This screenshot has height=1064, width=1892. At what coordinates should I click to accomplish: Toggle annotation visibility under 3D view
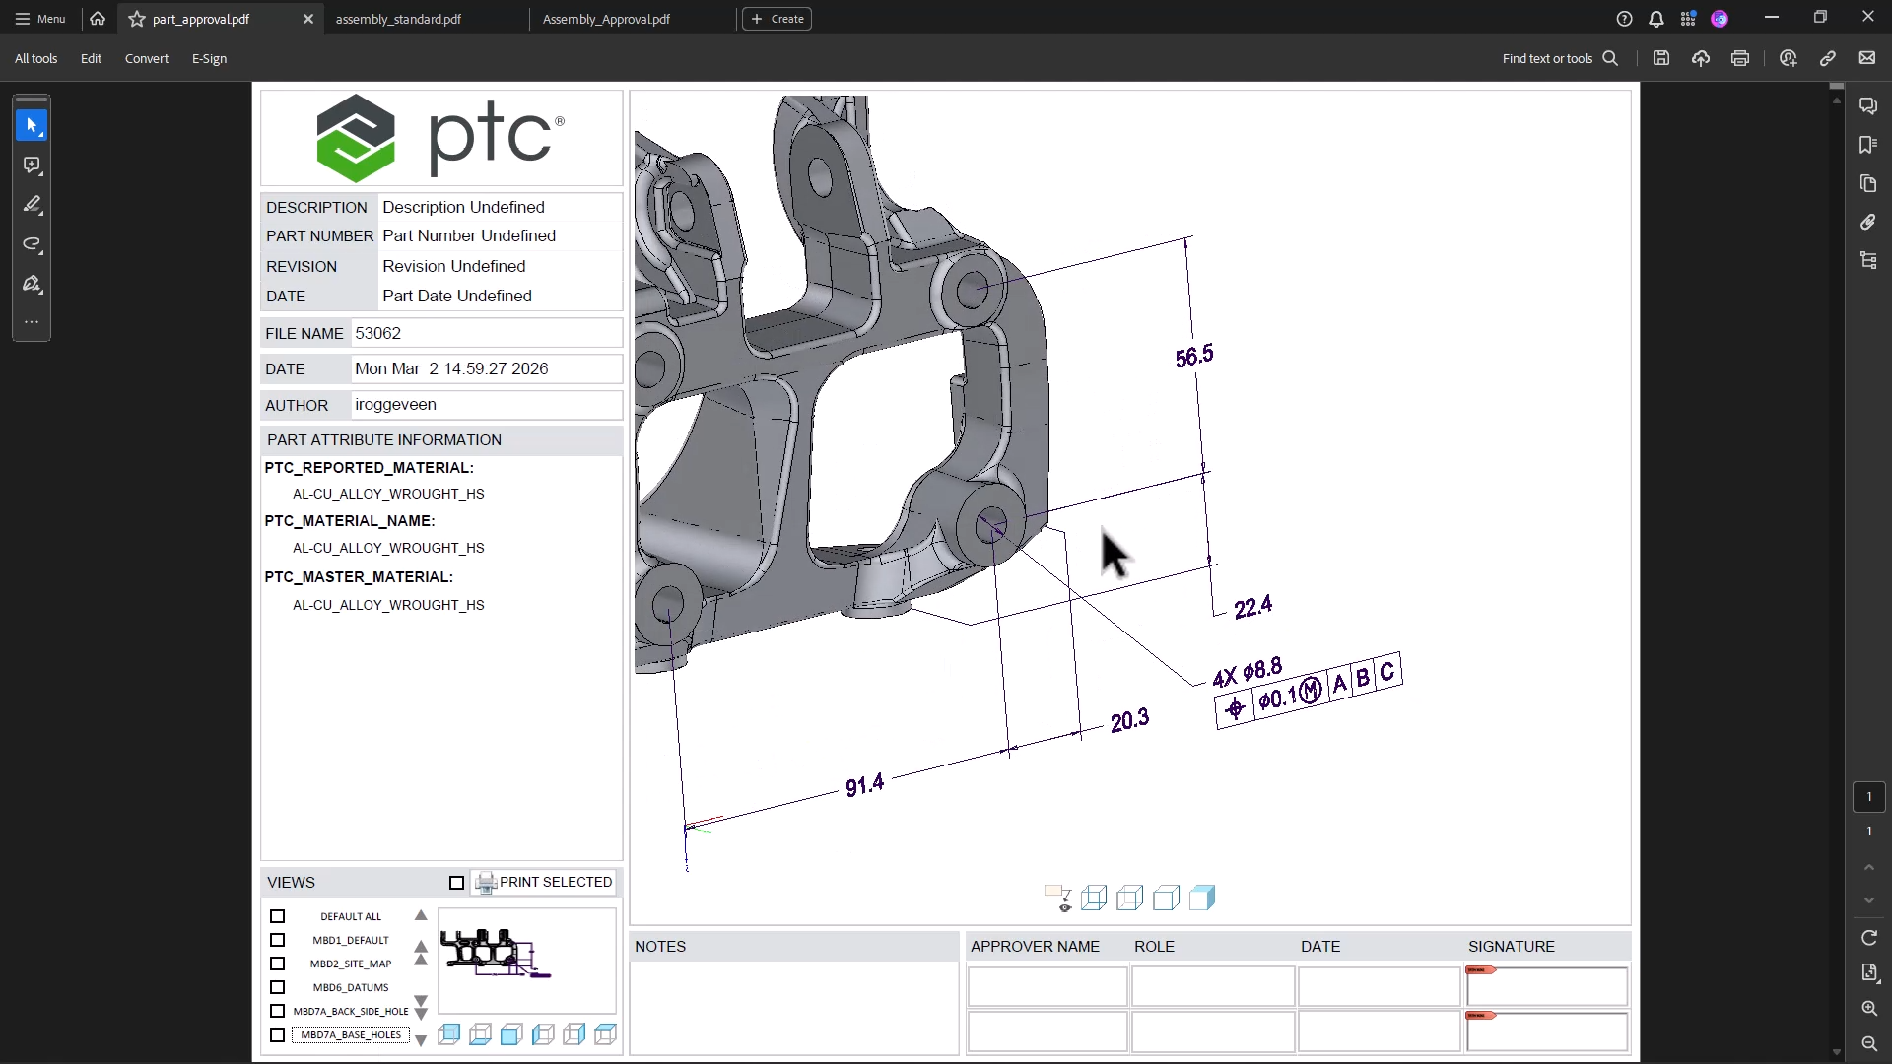click(1057, 898)
